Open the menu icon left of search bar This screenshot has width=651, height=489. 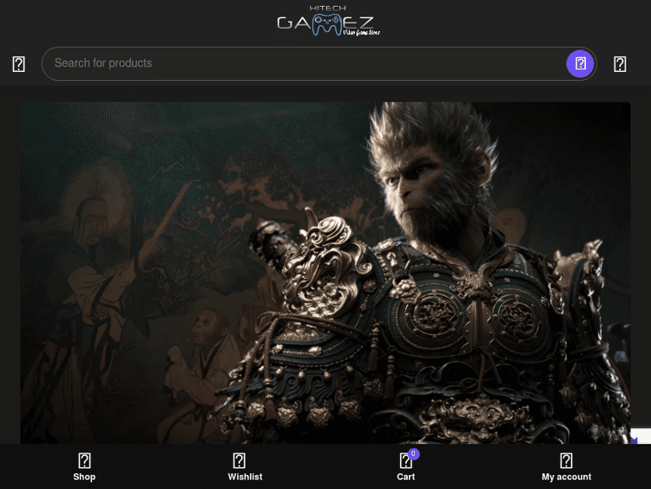pos(19,64)
